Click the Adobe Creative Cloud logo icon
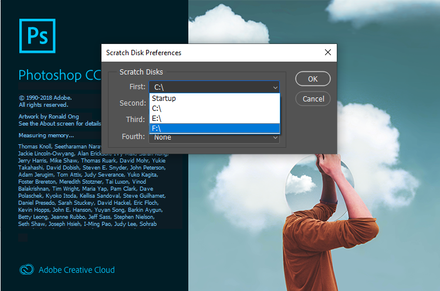This screenshot has width=440, height=291. click(26, 270)
